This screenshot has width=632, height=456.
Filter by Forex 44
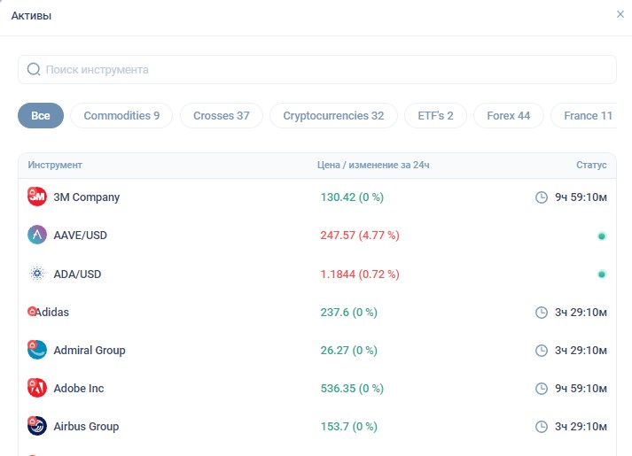509,115
